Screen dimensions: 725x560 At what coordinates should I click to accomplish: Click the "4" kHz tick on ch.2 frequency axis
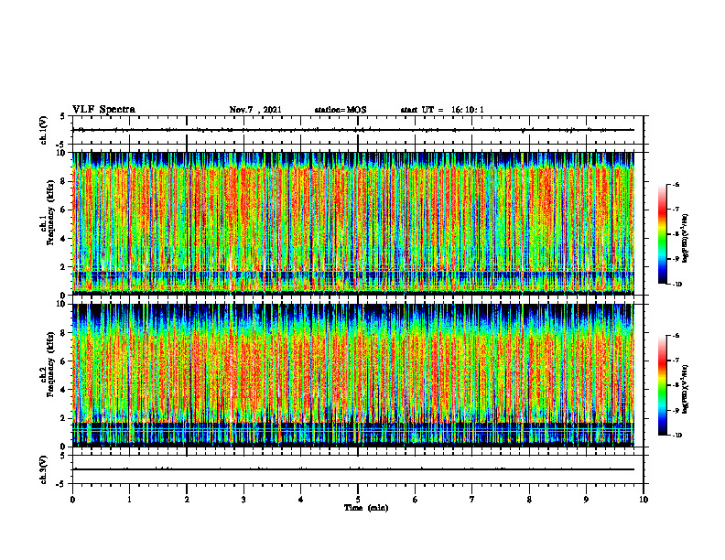pos(64,390)
